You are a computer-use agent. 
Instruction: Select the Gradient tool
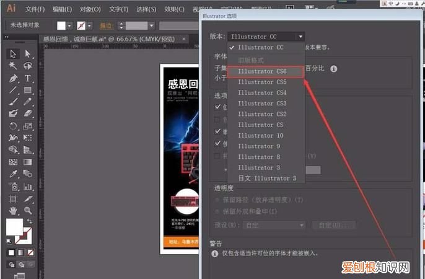pos(28,162)
